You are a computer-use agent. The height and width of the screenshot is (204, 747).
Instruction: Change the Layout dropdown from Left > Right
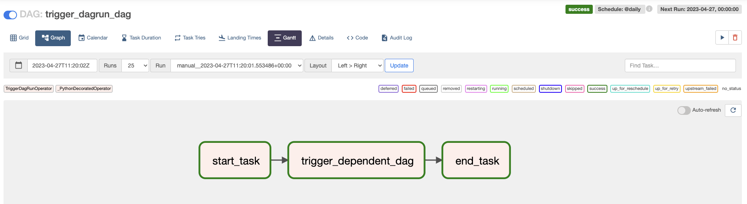click(x=357, y=66)
